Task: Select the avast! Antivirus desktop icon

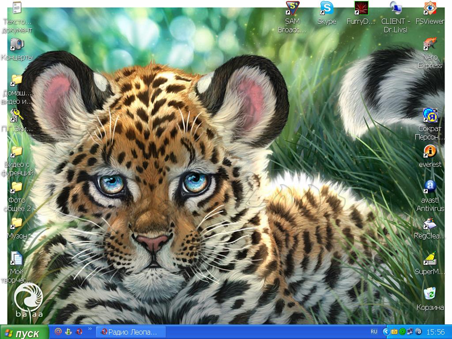Action: point(429,187)
